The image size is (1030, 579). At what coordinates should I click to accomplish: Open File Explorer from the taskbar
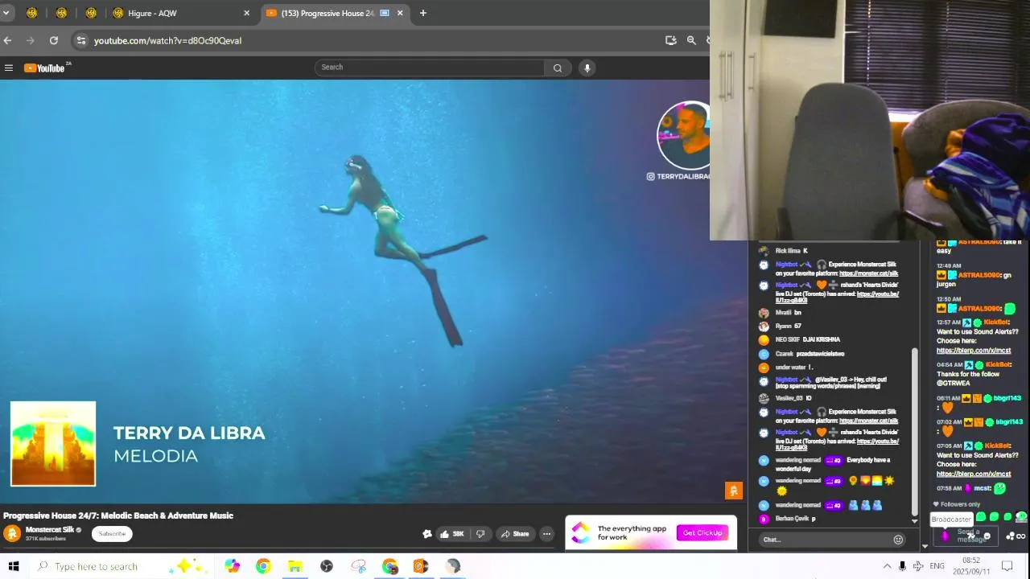(x=295, y=566)
